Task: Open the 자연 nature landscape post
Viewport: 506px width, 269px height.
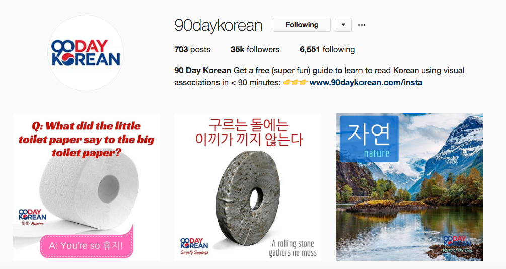Action: (x=409, y=187)
